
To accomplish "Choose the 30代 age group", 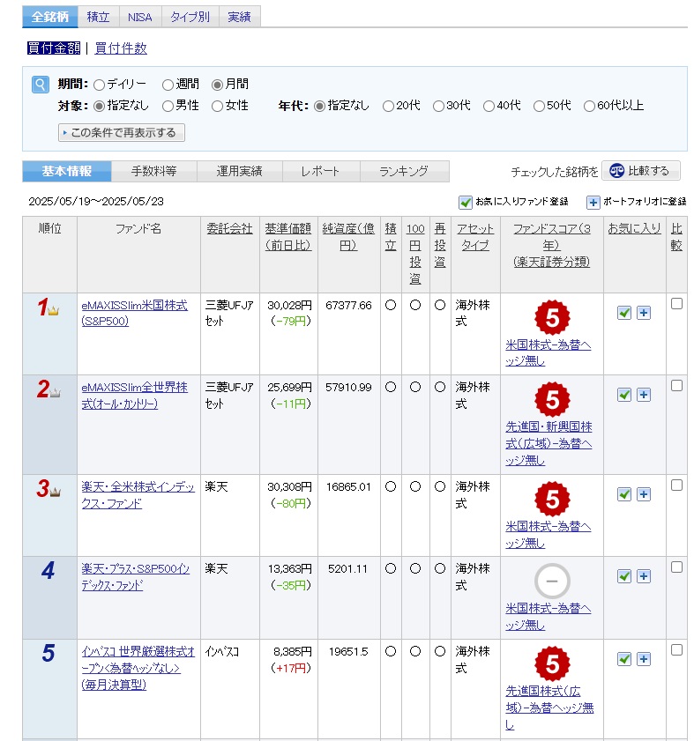I will (x=438, y=107).
